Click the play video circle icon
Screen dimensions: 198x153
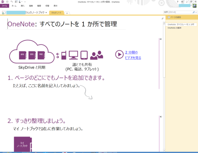coord(119,54)
